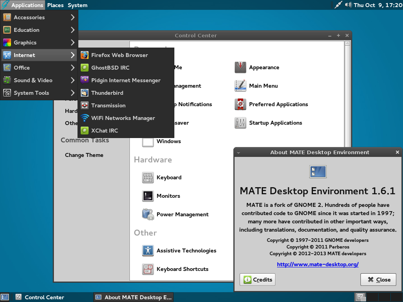Click the Control Center scrollbar up arrow
Image resolution: width=403 pixels, height=302 pixels.
pyautogui.click(x=347, y=43)
